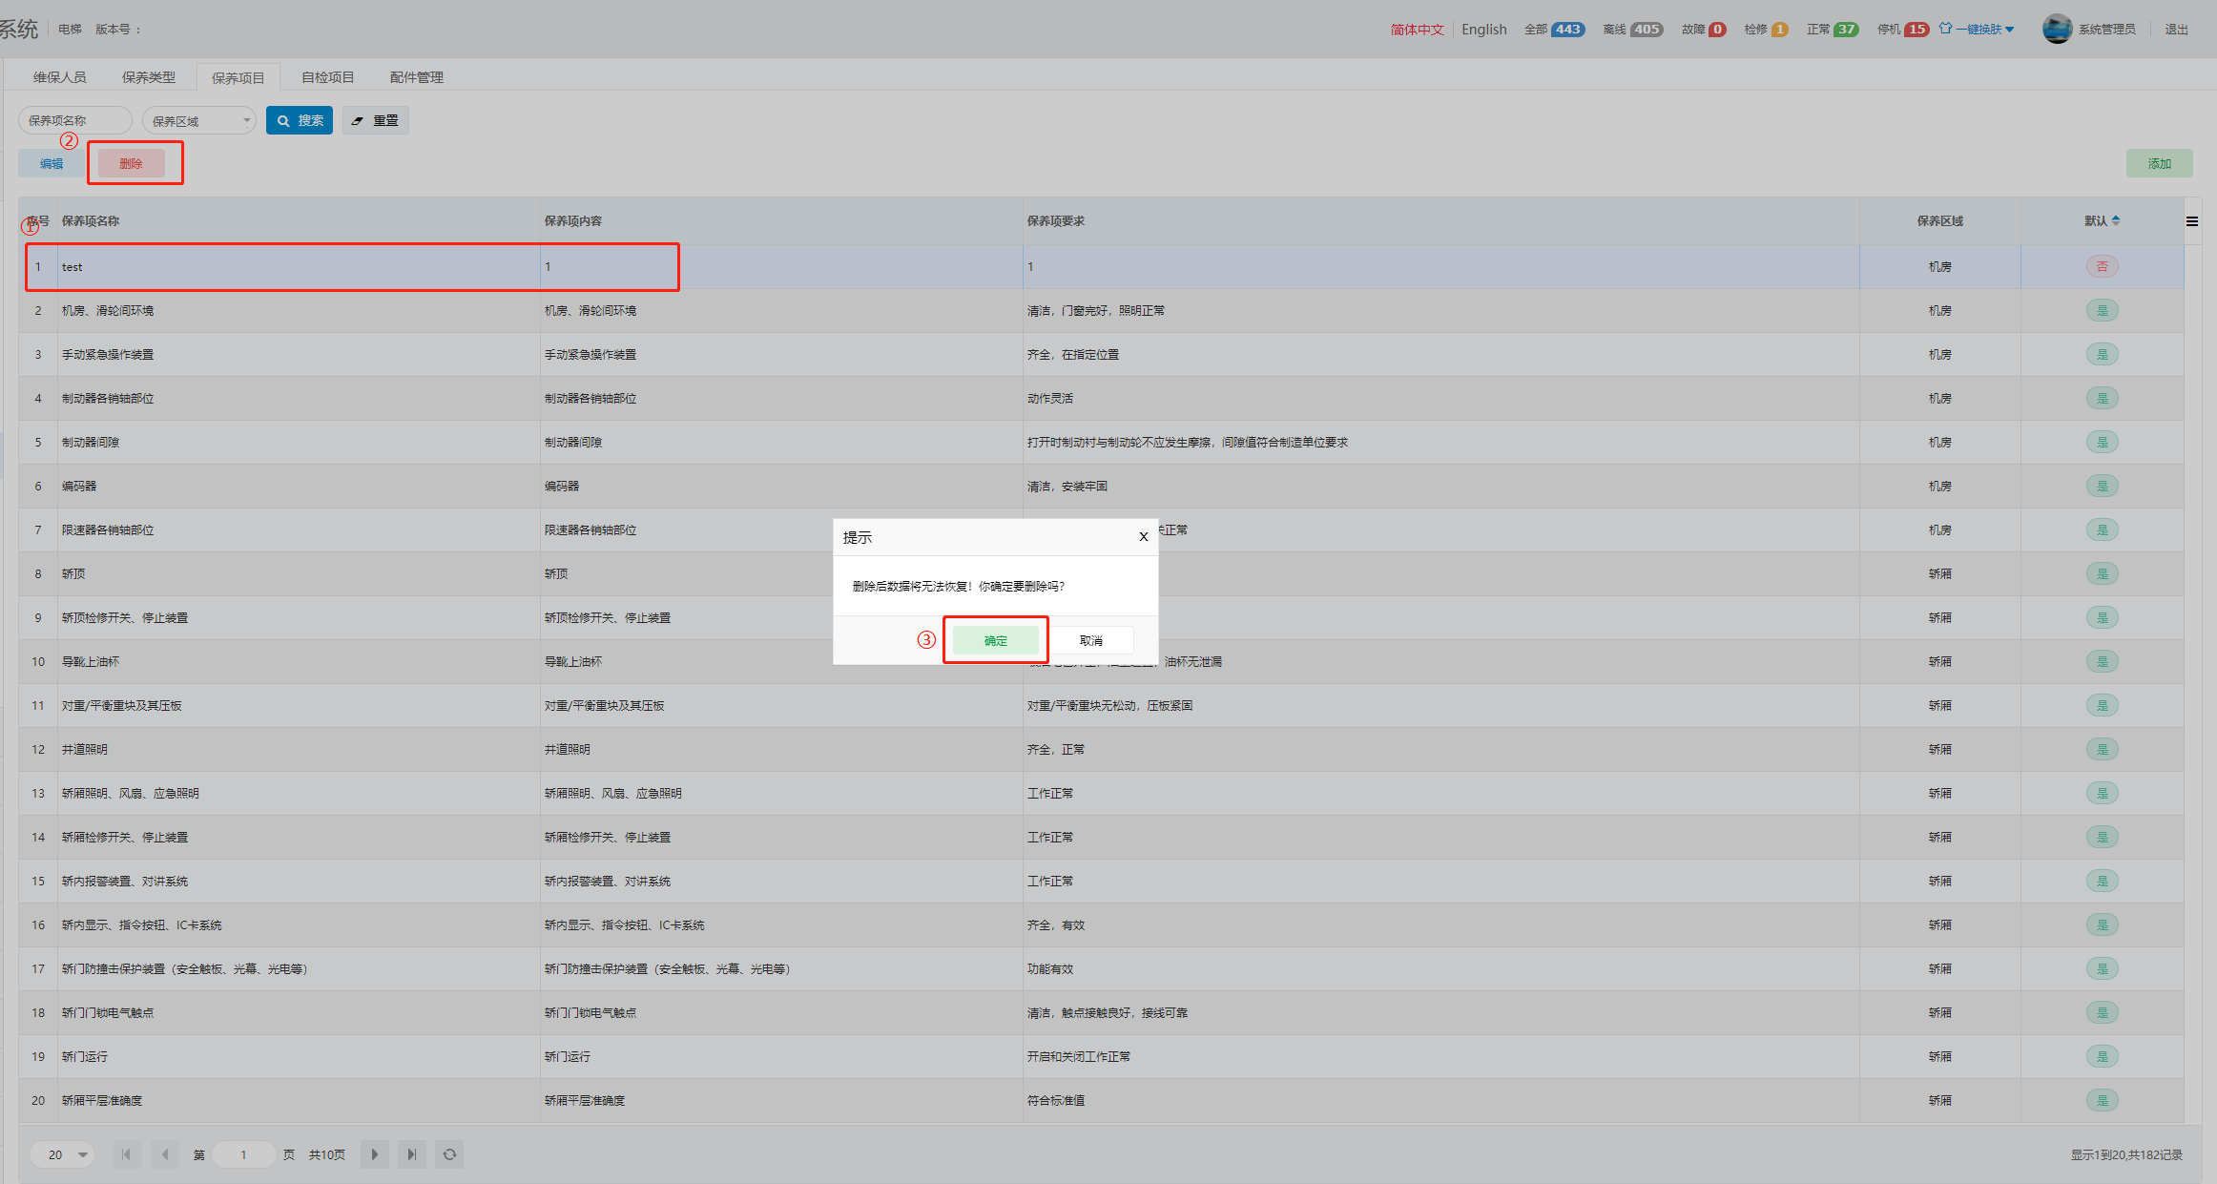
Task: Click the 保养项名称 search input field
Action: coord(74,120)
